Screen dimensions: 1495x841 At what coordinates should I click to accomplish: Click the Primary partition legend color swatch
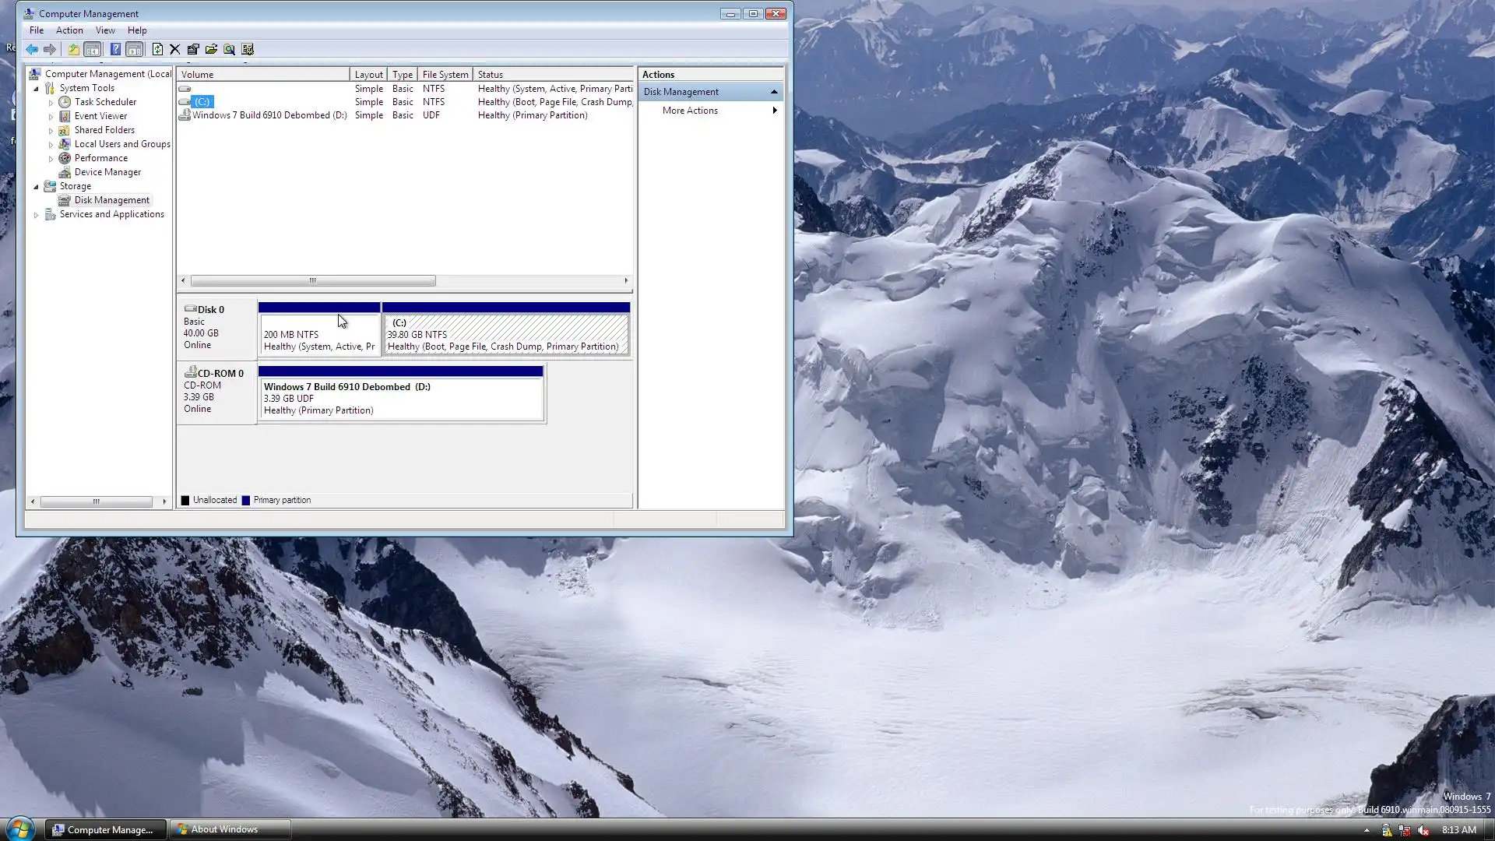[246, 501]
